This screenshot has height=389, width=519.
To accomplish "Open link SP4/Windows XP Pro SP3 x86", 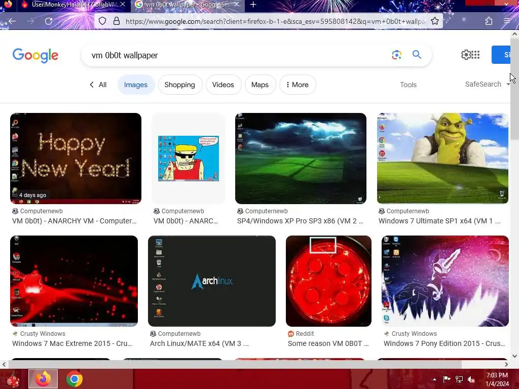I will coord(300,221).
